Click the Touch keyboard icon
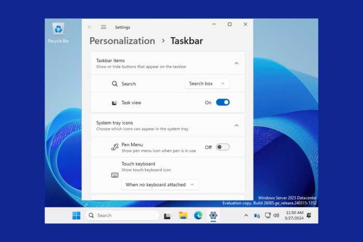Screen dimensions: 363x242 tap(115, 175)
